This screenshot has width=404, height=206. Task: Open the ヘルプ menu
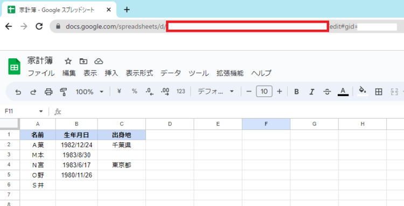coord(261,73)
